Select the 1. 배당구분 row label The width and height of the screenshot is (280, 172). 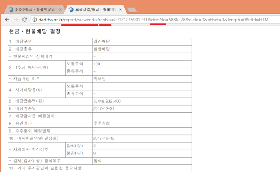tap(20, 42)
